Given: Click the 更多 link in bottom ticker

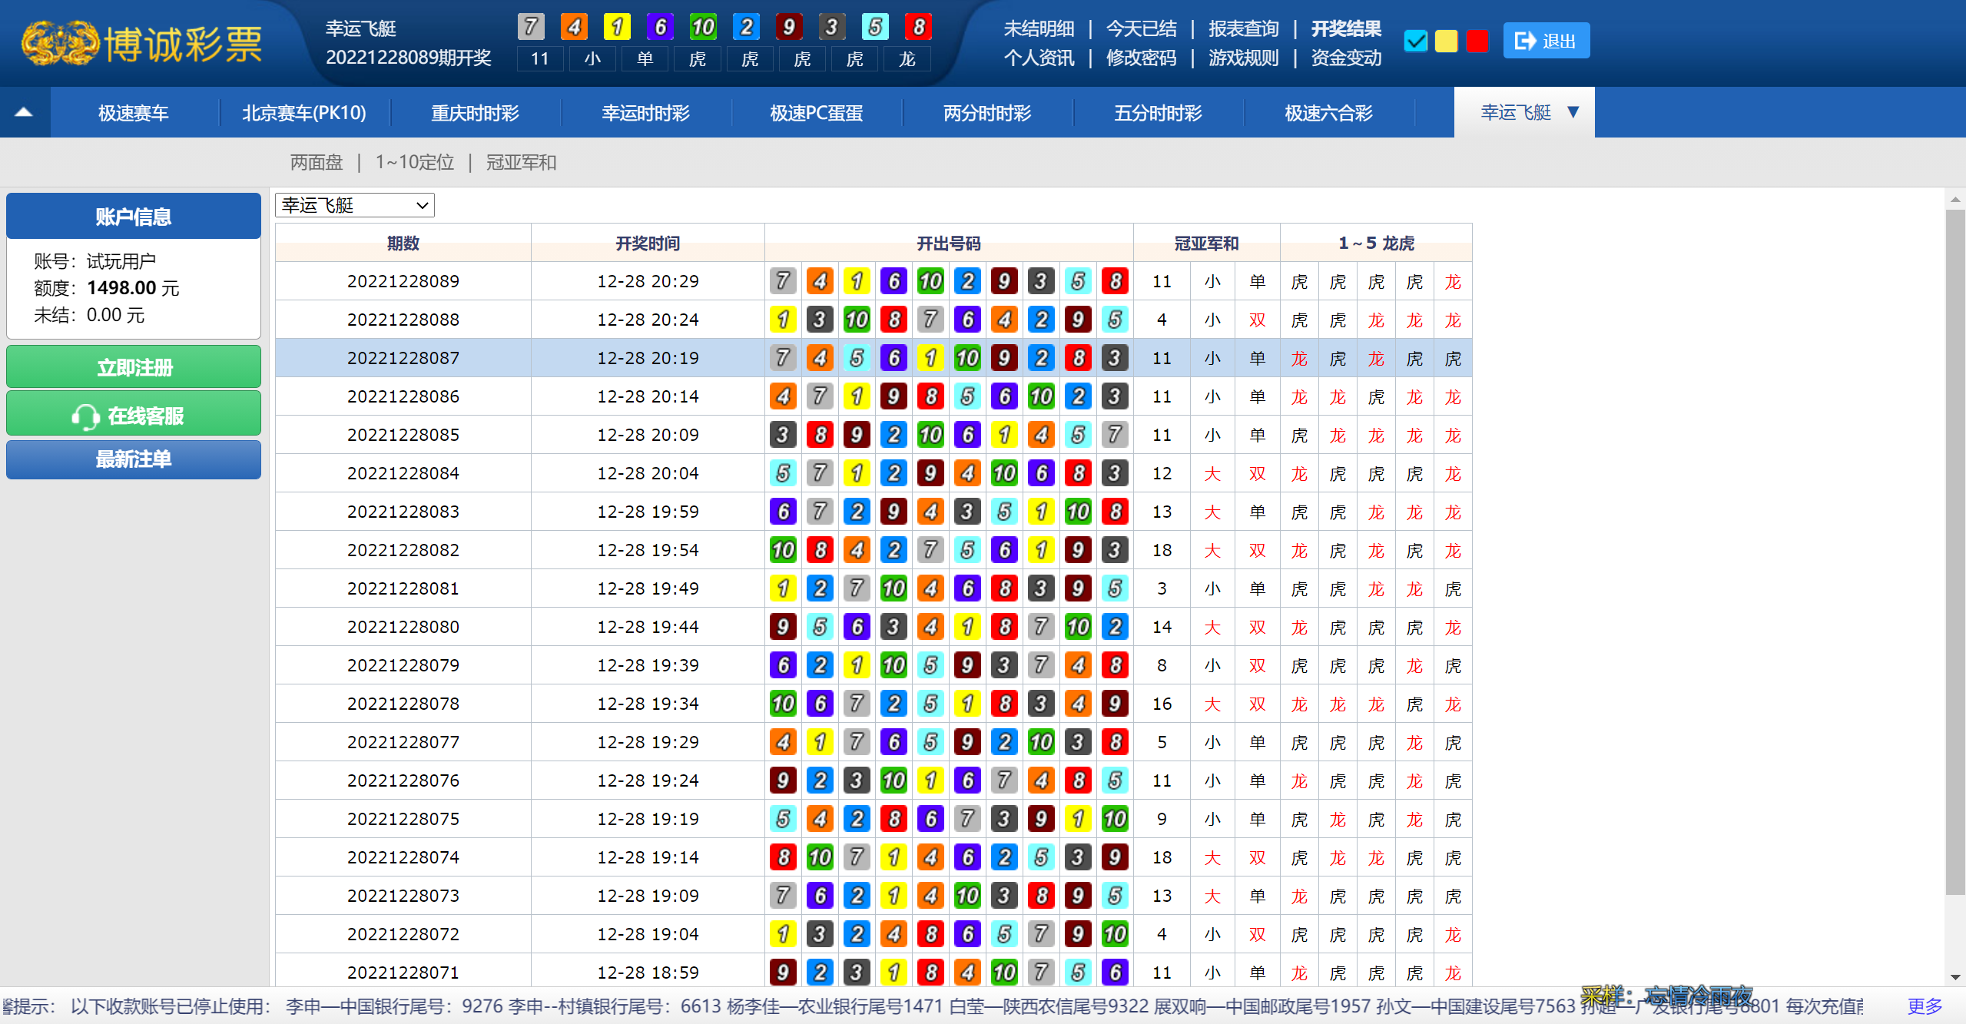Looking at the screenshot, I should tap(1924, 1006).
